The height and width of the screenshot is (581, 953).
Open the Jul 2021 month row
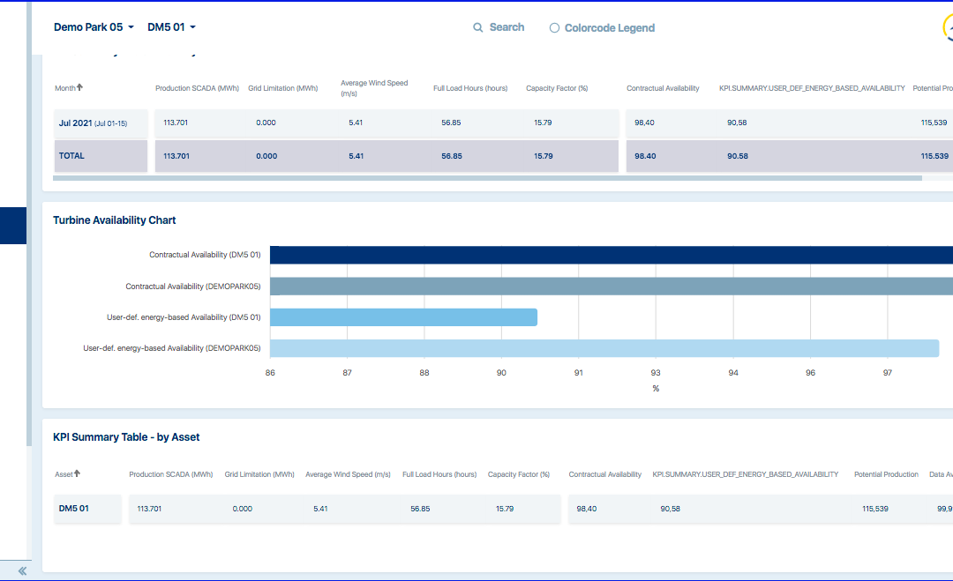(93, 123)
